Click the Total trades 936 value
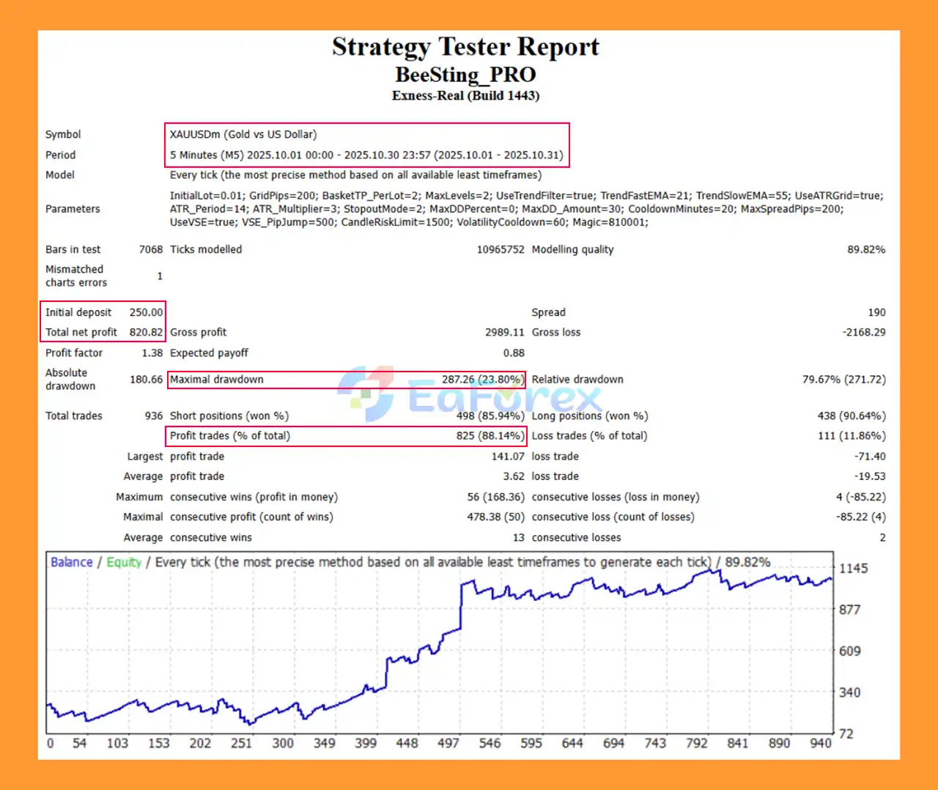This screenshot has width=938, height=790. tap(153, 416)
